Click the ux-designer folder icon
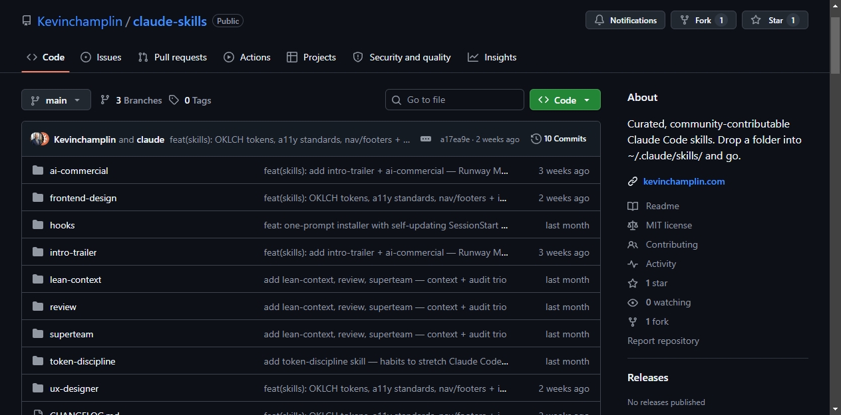The image size is (841, 415). [38, 388]
